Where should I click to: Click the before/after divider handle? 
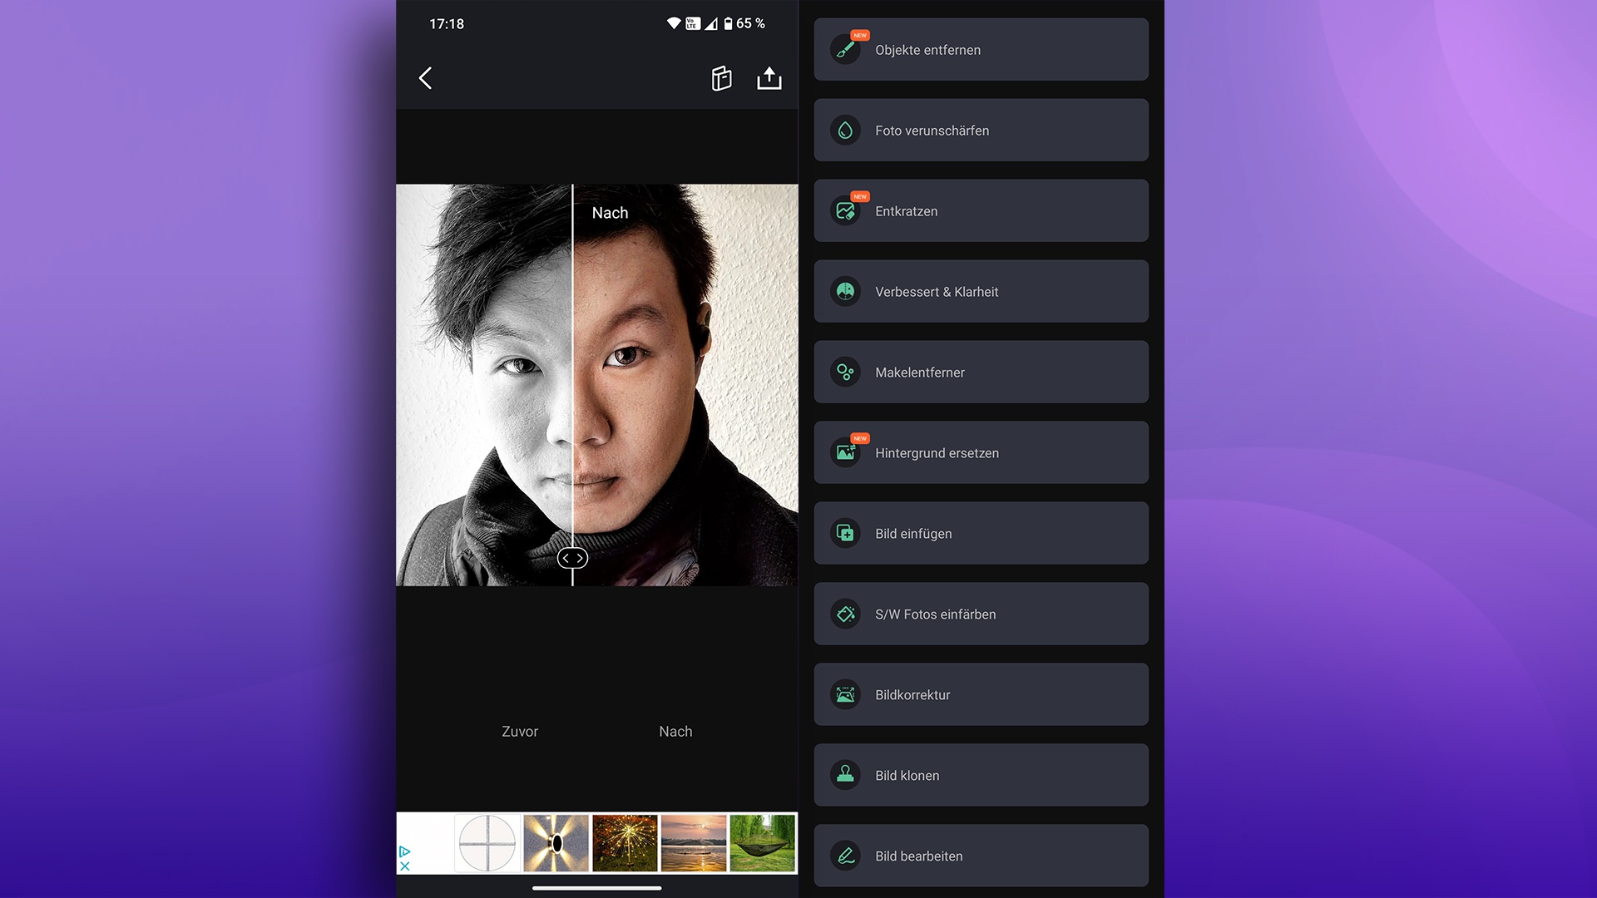(x=572, y=558)
